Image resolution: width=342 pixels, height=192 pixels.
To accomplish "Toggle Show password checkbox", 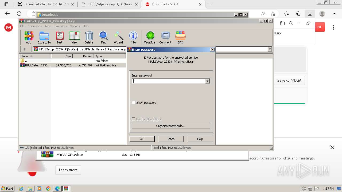I will (134, 103).
